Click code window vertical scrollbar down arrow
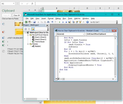Viewport: 123px width, 104px height. [x=115, y=77]
